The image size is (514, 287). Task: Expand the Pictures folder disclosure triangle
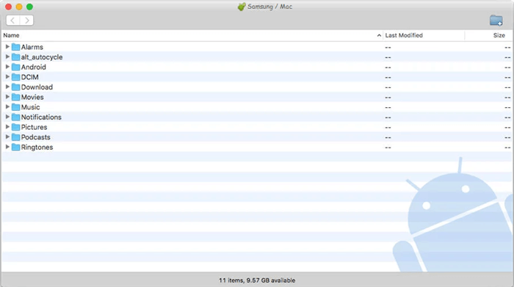click(7, 127)
